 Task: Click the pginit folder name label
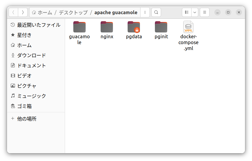[x=161, y=37]
